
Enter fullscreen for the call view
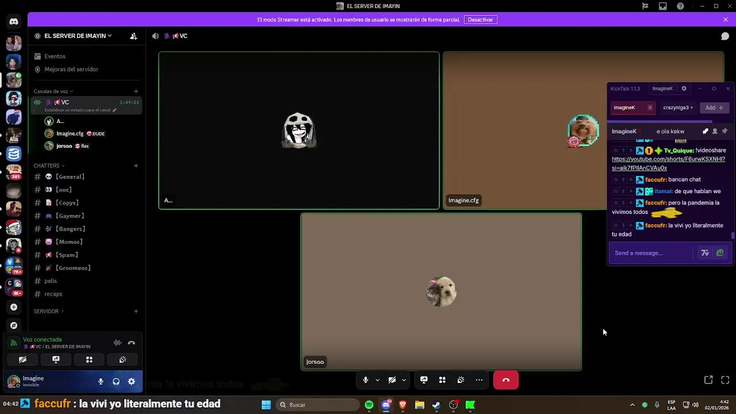point(725,380)
